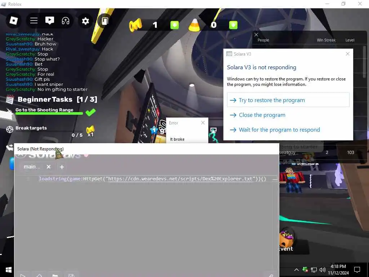The image size is (369, 277).
Task: Click the booklet icon beside the settings gear
Action: click(105, 21)
